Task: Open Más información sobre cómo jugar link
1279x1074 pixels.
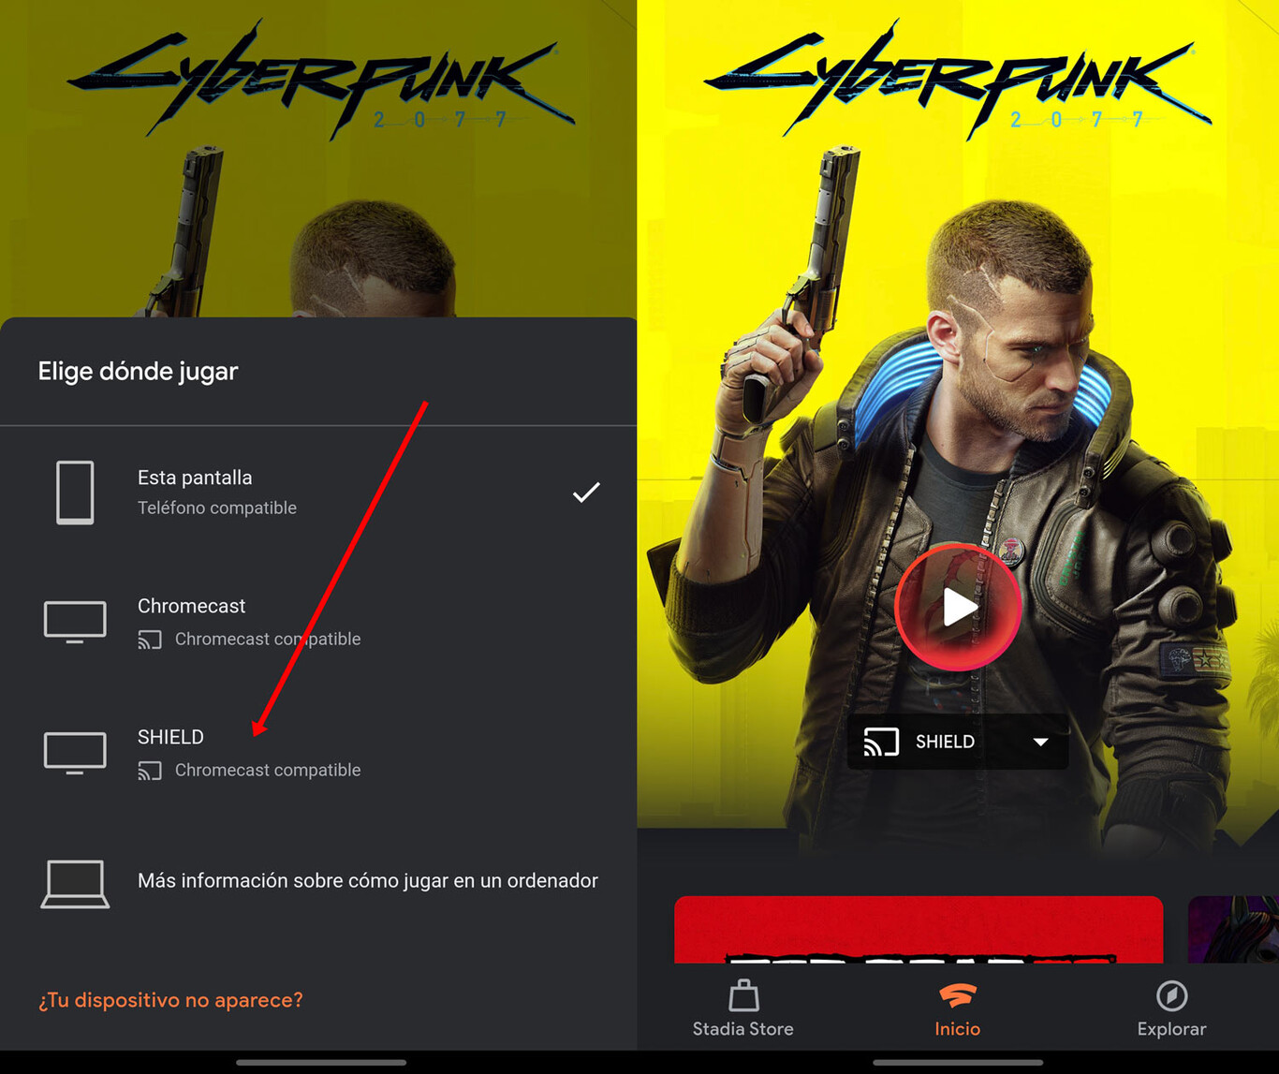Action: click(368, 881)
